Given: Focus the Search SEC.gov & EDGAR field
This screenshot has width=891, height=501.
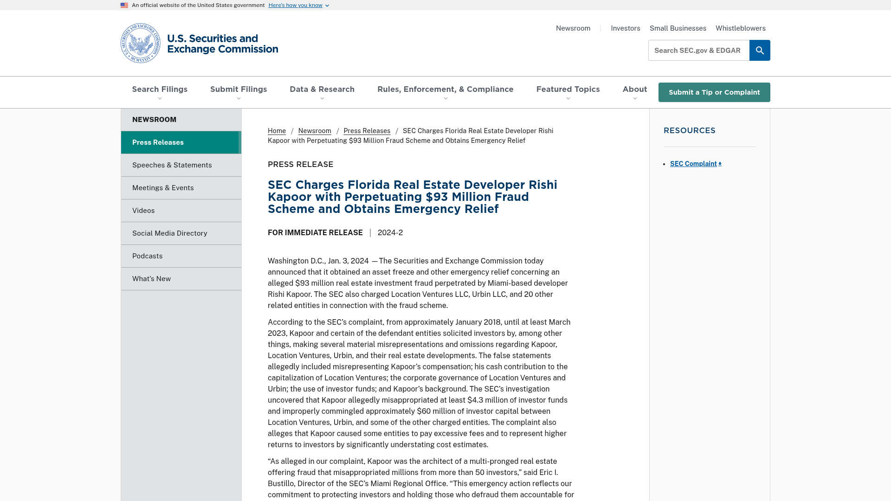Looking at the screenshot, I should 699,50.
